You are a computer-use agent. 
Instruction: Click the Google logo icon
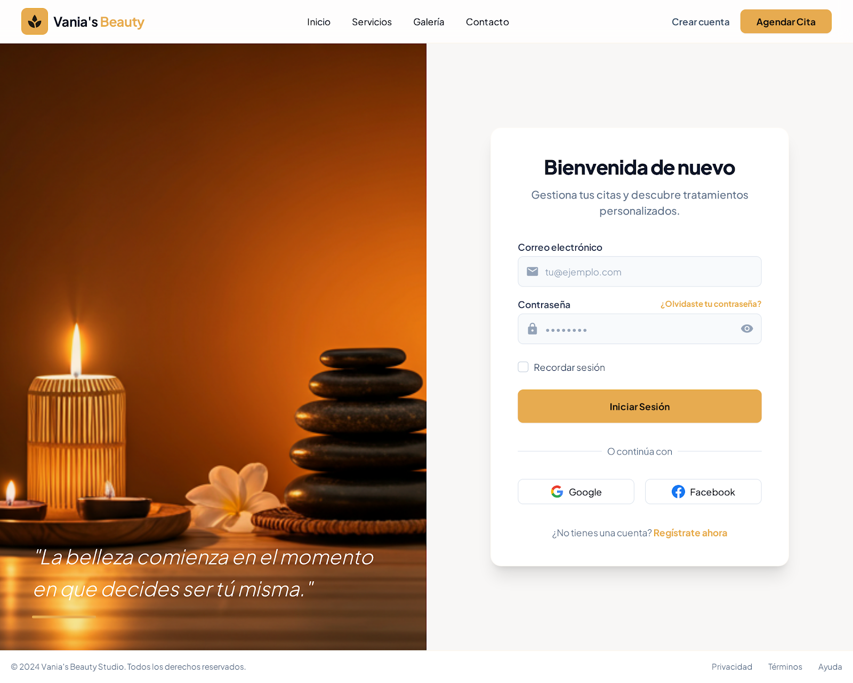click(x=557, y=491)
